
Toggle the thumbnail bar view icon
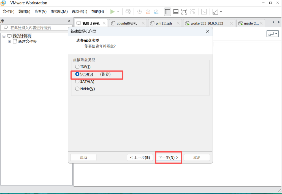click(x=176, y=12)
